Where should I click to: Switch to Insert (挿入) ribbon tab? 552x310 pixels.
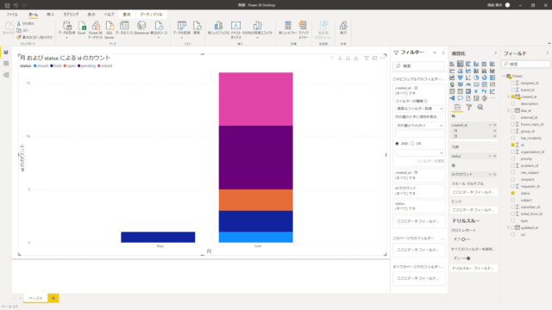click(x=50, y=15)
